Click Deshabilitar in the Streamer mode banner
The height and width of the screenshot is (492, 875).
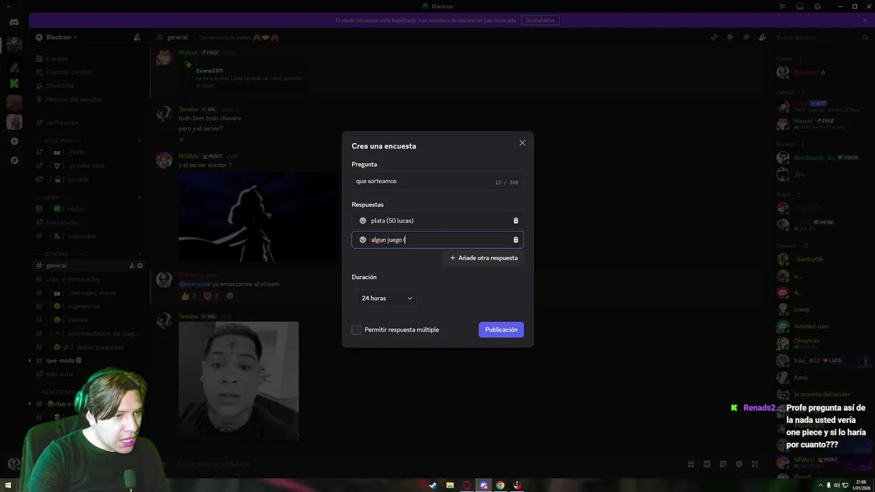click(540, 20)
